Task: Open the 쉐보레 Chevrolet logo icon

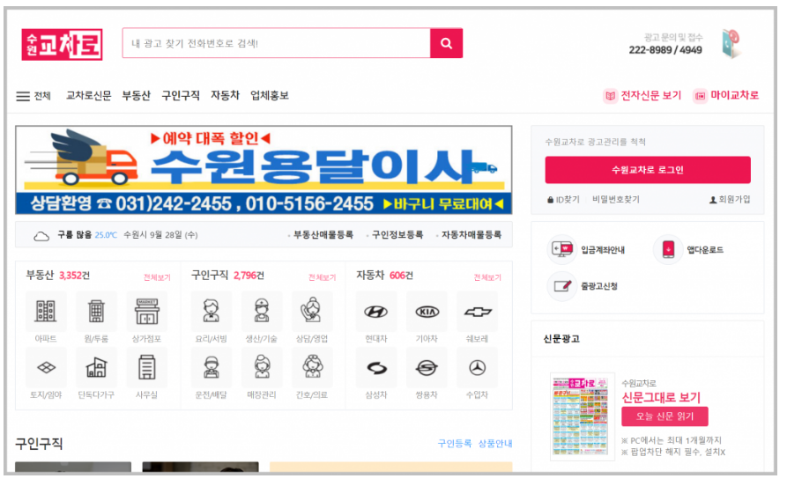Action: tap(478, 312)
